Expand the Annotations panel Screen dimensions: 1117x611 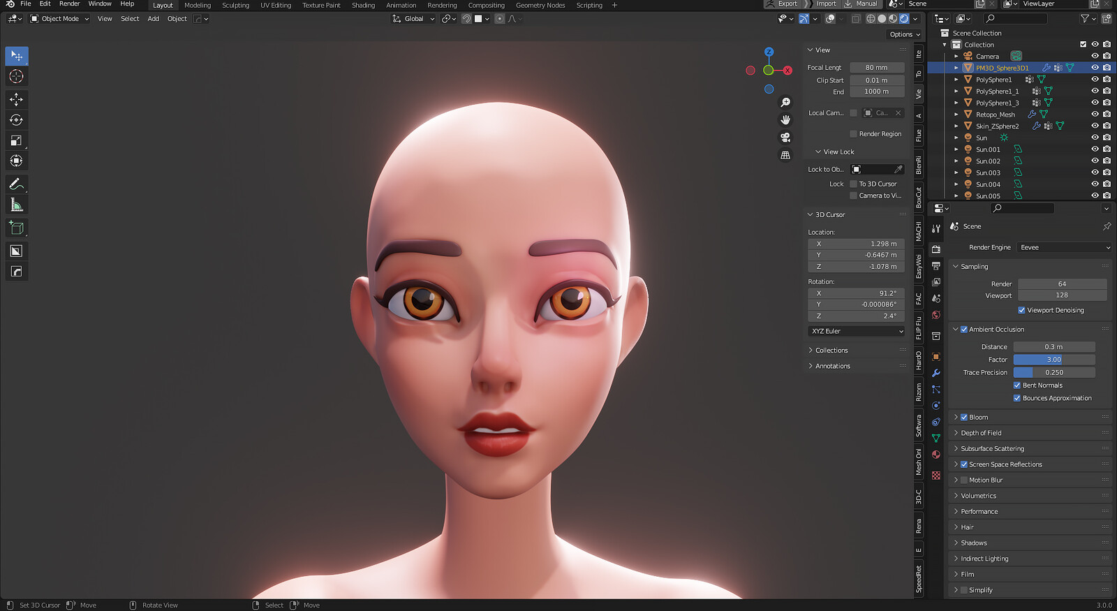click(833, 366)
